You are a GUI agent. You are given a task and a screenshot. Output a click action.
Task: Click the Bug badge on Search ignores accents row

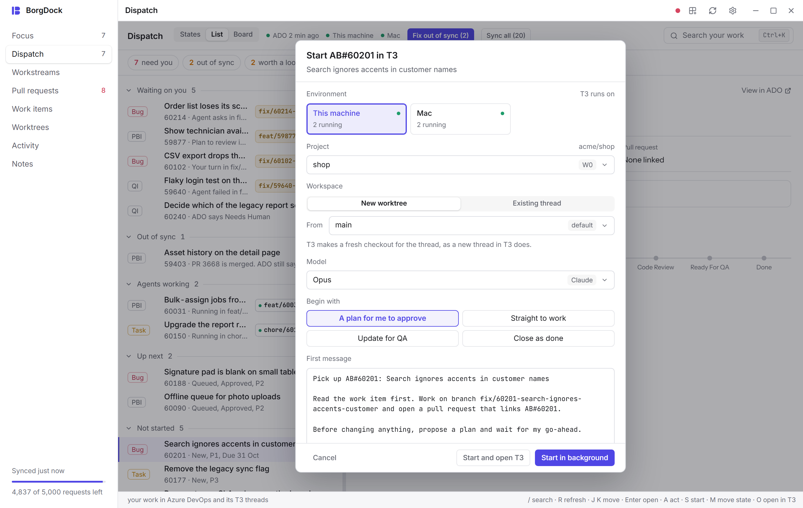pyautogui.click(x=137, y=449)
